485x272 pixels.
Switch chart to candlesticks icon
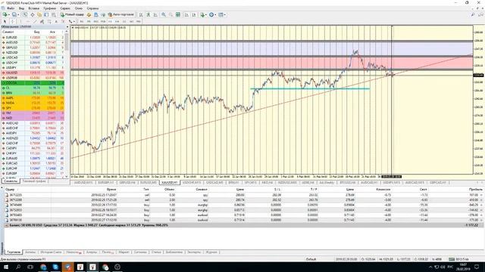pyautogui.click(x=149, y=14)
